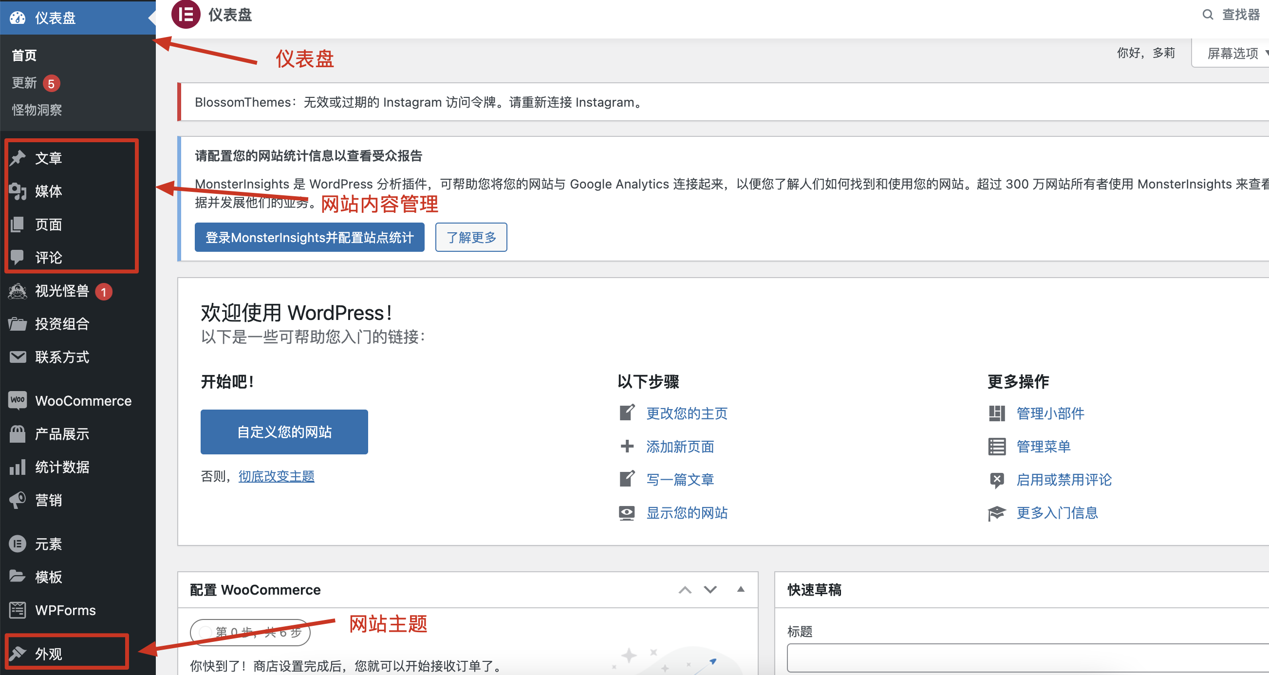Click the 快速草稿 panel heading
1269x675 pixels.
pos(814,590)
